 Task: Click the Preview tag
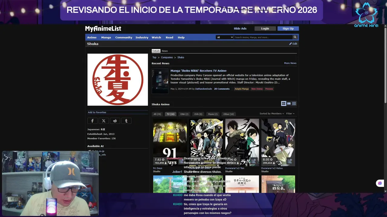pyautogui.click(x=269, y=89)
